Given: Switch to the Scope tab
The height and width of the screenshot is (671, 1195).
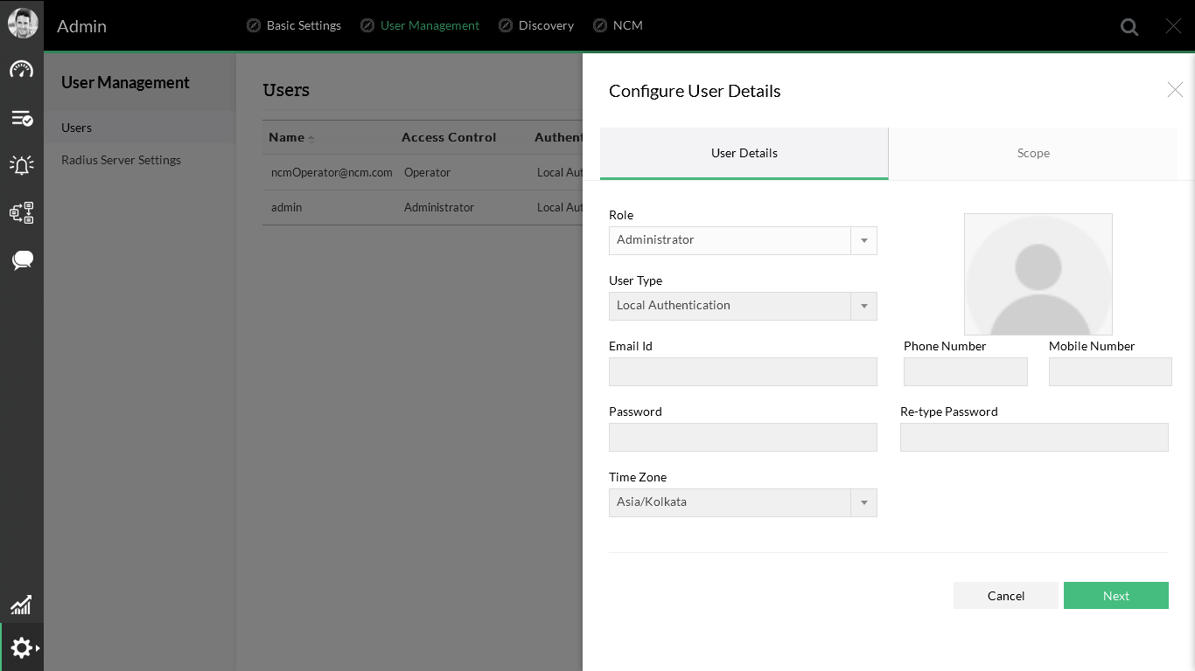Looking at the screenshot, I should 1033,153.
